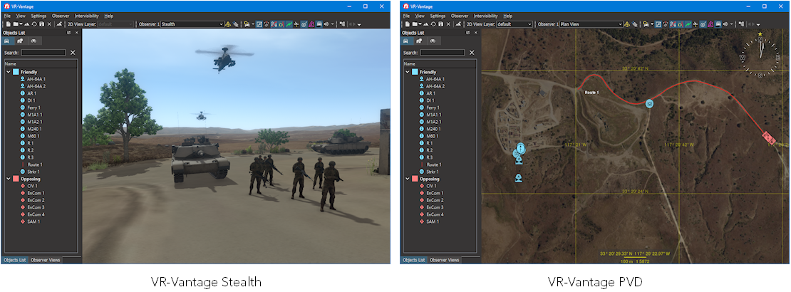Open the Observer menu in the PVD window
The height and width of the screenshot is (292, 791).
click(460, 16)
